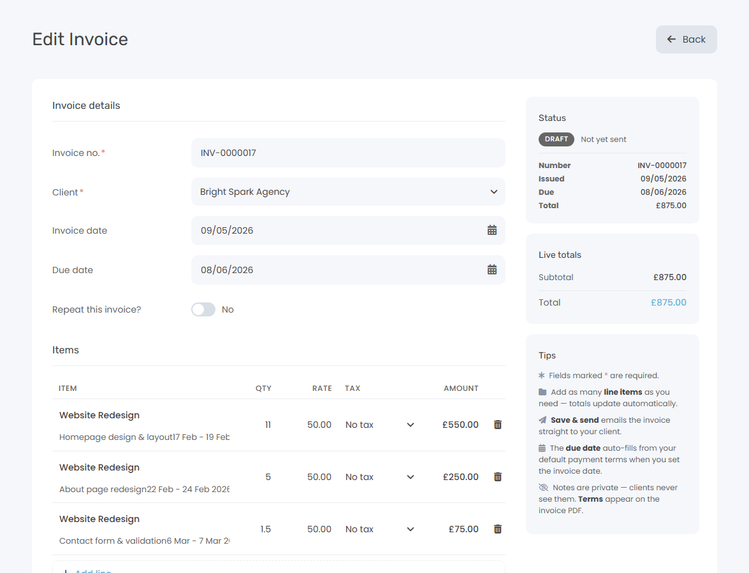The width and height of the screenshot is (749, 573).
Task: Click 'Not yet sent' status text
Action: (x=603, y=139)
